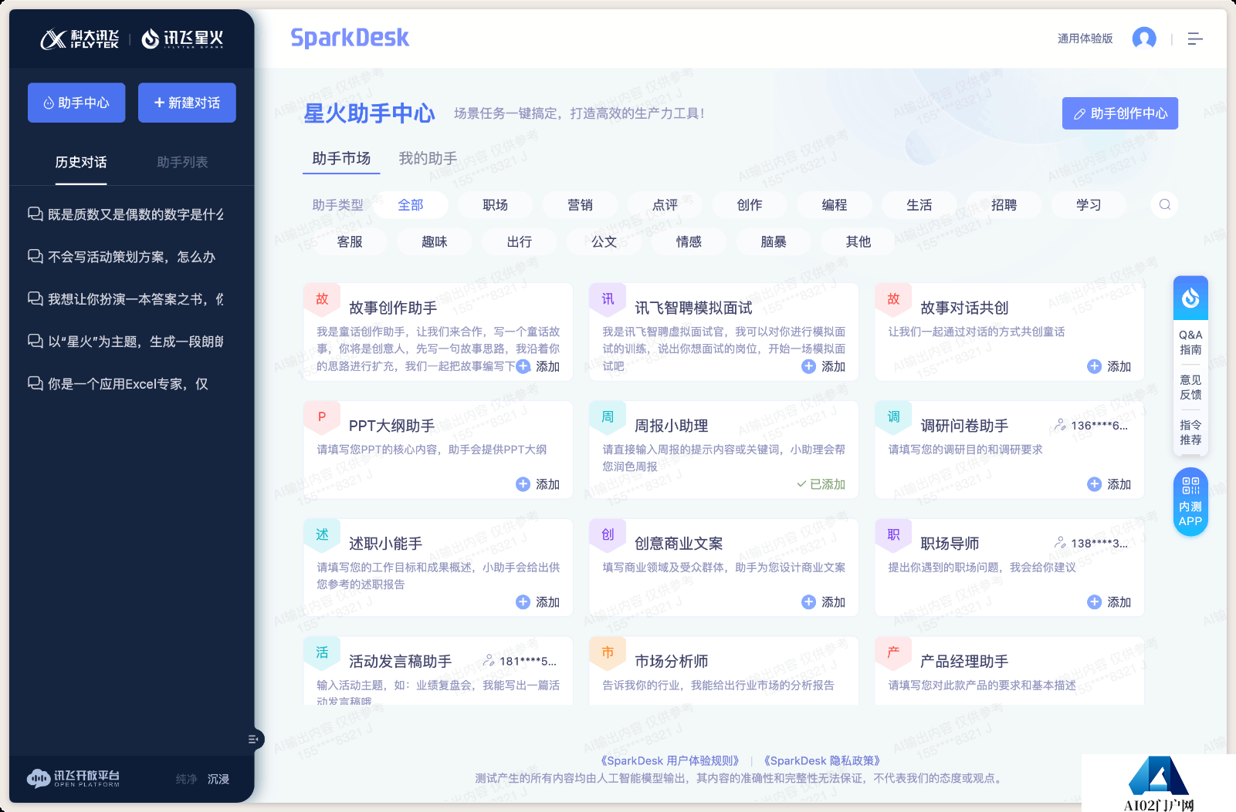
Task: Open 意见反馈 on right panel
Action: click(1190, 388)
